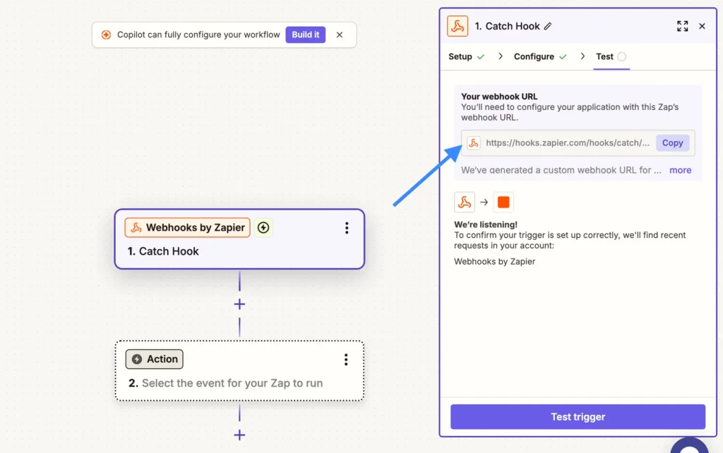Switch to the Setup tab

(460, 56)
